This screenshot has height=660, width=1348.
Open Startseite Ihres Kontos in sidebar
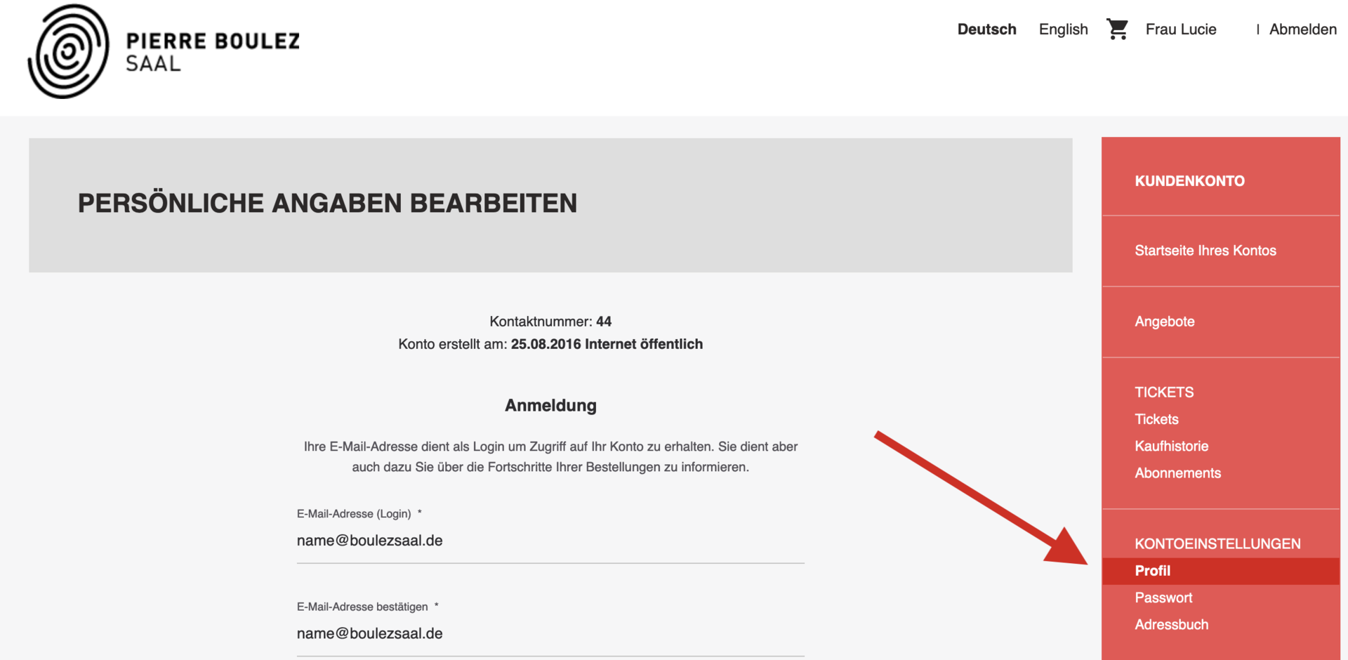[1205, 251]
